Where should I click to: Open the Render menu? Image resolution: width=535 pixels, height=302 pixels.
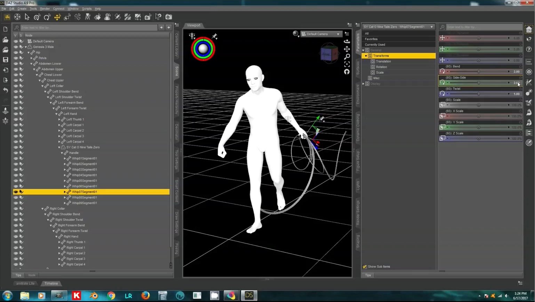tap(45, 8)
